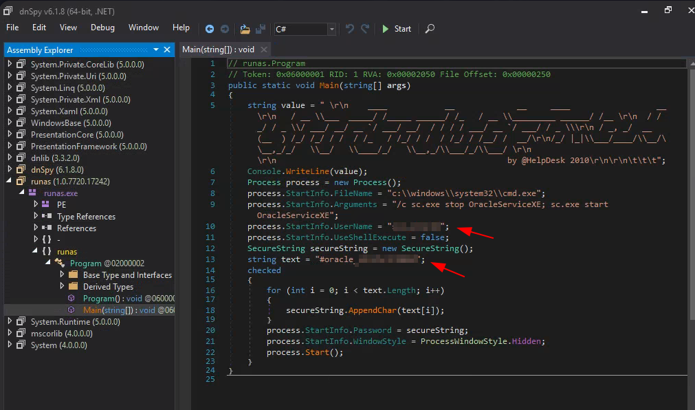Image resolution: width=695 pixels, height=410 pixels.
Task: Click line number 13 in the gutter
Action: click(210, 259)
